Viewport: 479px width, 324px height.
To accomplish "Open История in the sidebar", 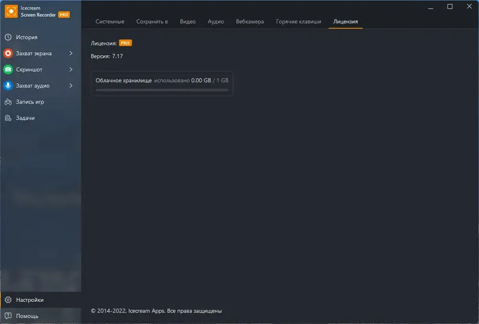I will (x=41, y=37).
